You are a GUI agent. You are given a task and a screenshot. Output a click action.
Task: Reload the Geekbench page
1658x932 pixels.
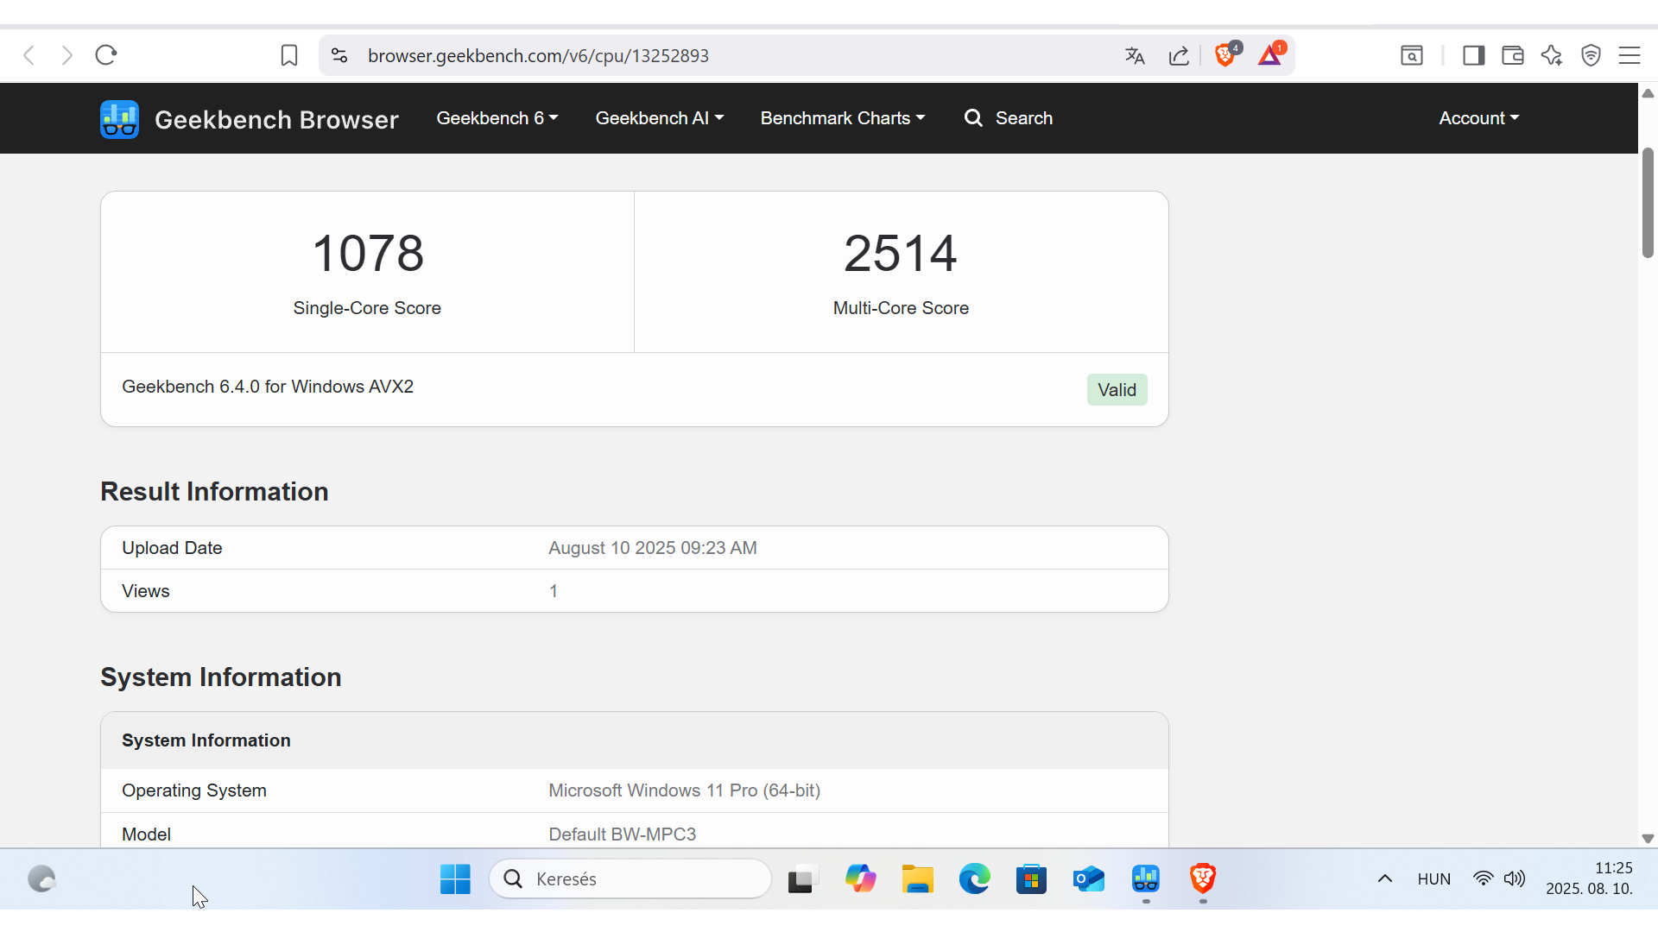click(x=106, y=55)
